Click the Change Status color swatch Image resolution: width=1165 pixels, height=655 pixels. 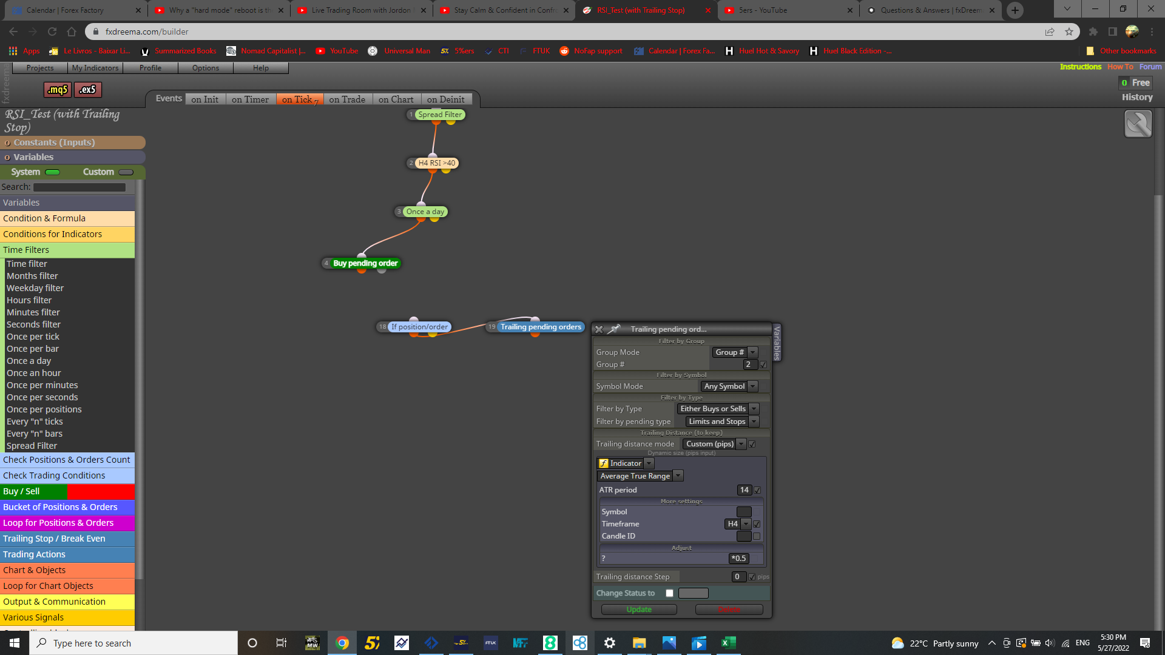tap(694, 593)
